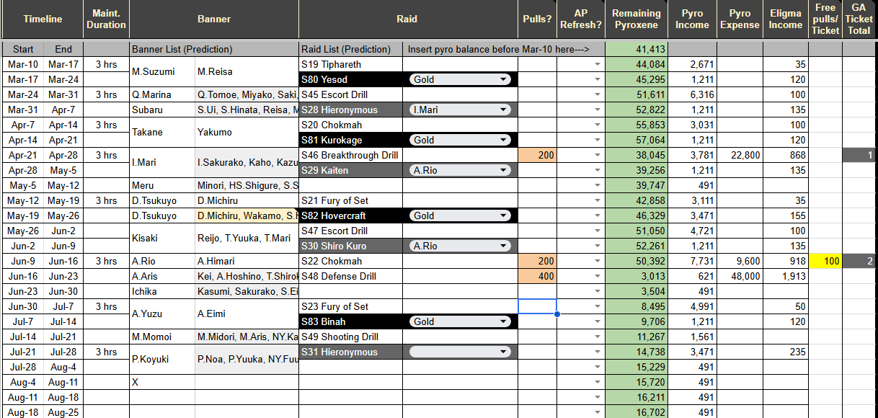878x418 pixels.
Task: Select the Raid List (Prediction) cell
Action: click(x=350, y=49)
